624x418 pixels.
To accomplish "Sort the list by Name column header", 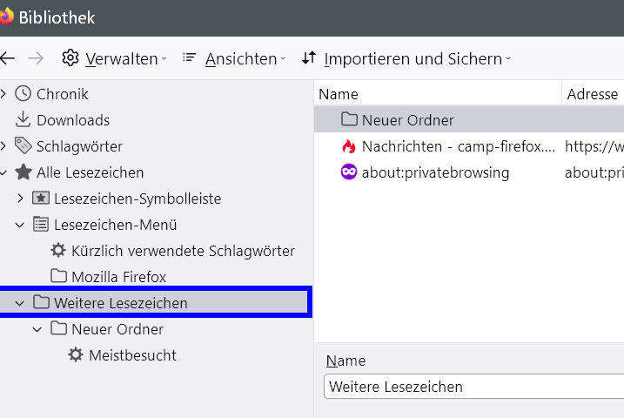I will [x=435, y=94].
